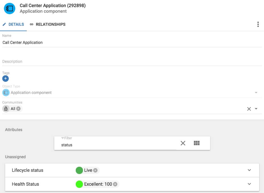This screenshot has height=193, width=264.
Task: Clear all communities with the X icon
Action: (x=249, y=109)
